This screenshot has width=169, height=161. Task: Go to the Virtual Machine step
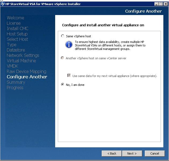click(21, 61)
